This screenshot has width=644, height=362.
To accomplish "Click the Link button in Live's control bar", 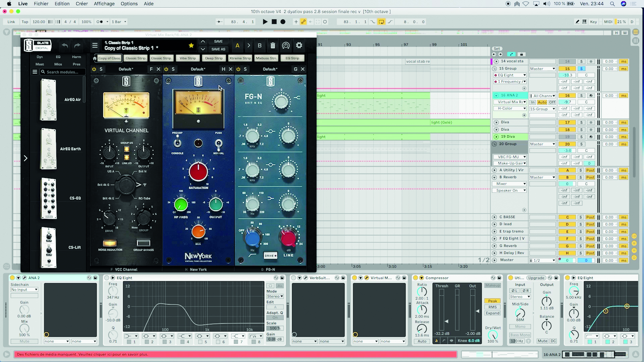I will click(x=11, y=22).
